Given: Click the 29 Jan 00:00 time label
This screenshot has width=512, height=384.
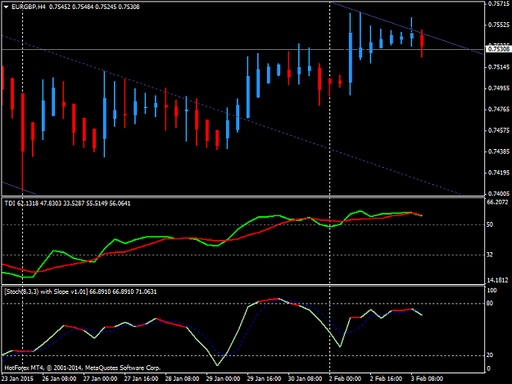Looking at the screenshot, I should tap(223, 378).
